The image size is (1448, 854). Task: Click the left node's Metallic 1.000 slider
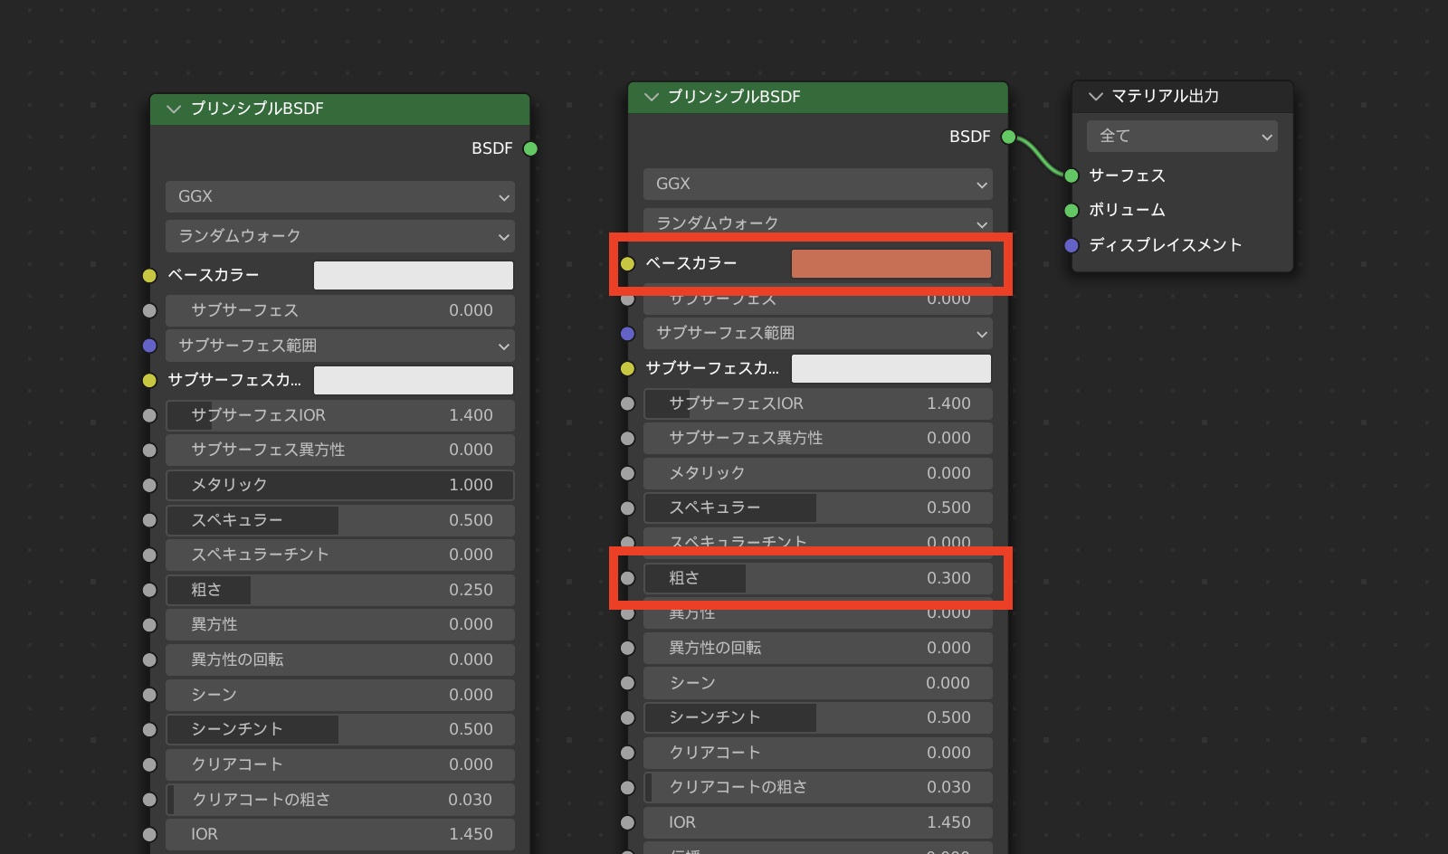click(x=339, y=485)
